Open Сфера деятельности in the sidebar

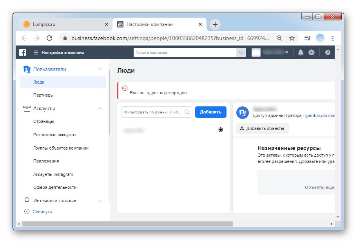click(55, 187)
